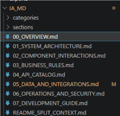
Task: Collapse the IA_MD folder chevron
Action: tap(5, 8)
